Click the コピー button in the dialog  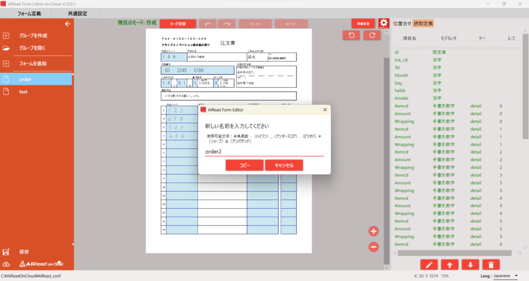[x=244, y=165]
